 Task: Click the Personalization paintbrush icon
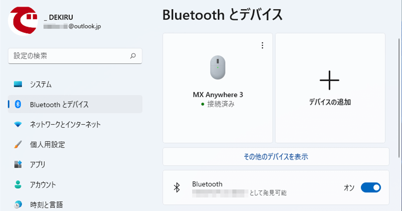coord(18,145)
